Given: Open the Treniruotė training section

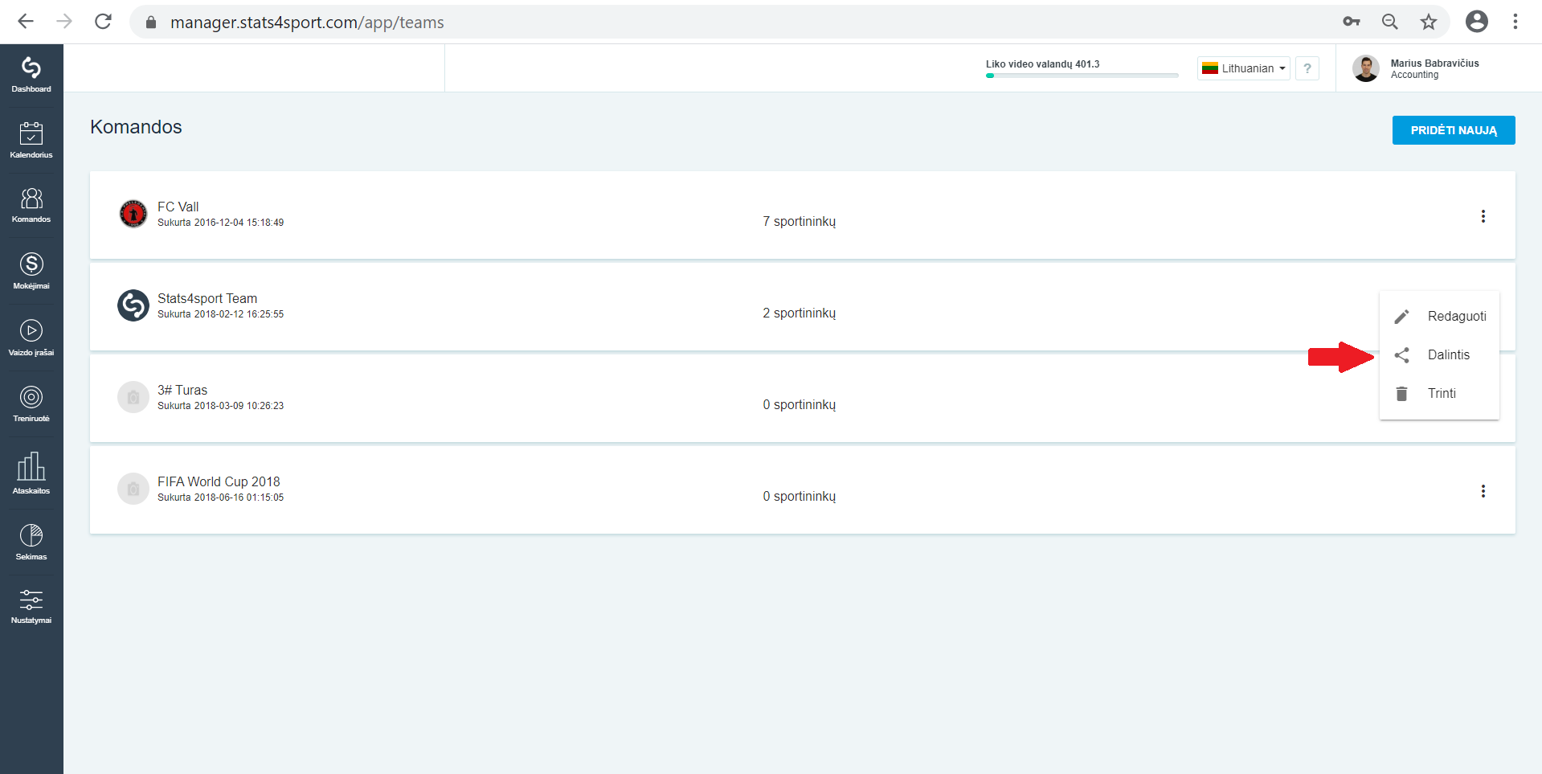Looking at the screenshot, I should [x=31, y=403].
